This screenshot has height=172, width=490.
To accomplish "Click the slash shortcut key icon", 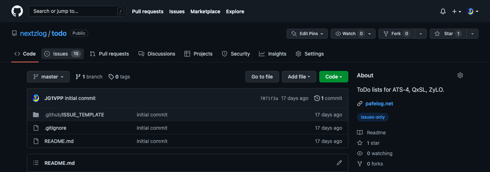I will point(121,11).
